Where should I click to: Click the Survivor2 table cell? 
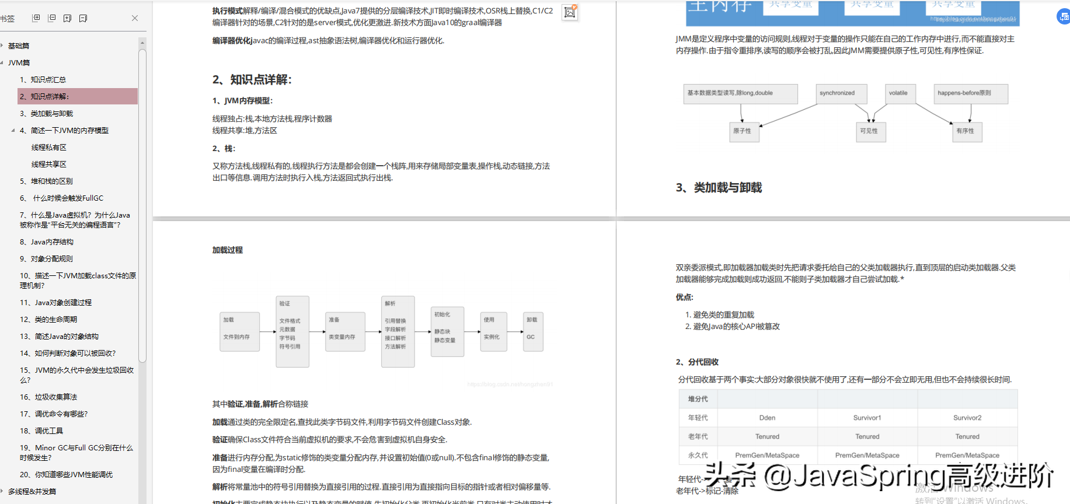point(967,418)
